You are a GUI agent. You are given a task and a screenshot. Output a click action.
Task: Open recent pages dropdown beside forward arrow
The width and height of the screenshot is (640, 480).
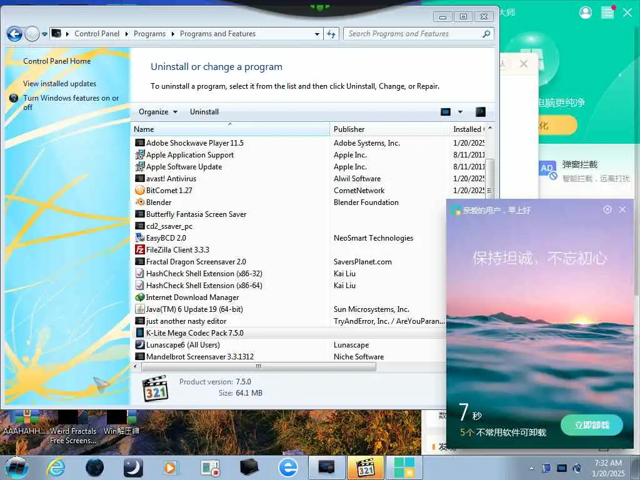(x=44, y=34)
